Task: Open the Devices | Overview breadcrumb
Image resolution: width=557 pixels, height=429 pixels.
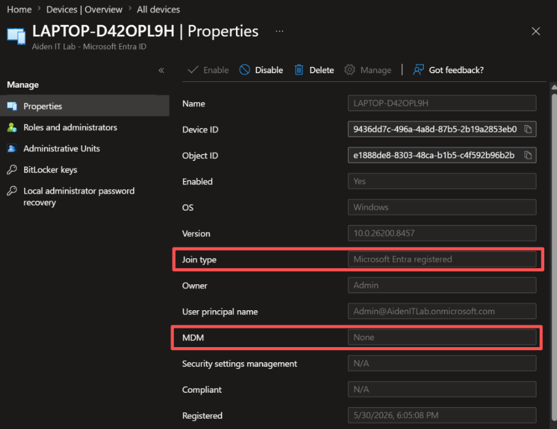Action: tap(84, 10)
